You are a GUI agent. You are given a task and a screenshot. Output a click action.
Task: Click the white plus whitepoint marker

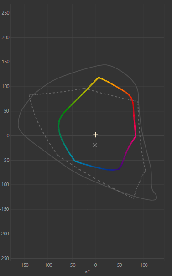coord(96,135)
